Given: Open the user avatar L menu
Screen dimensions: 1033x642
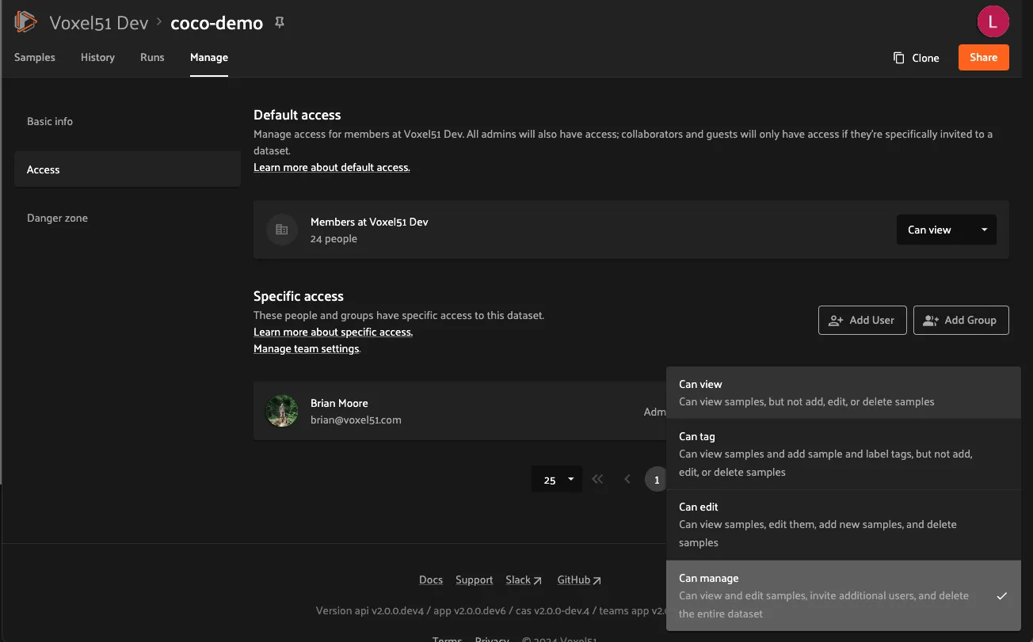Looking at the screenshot, I should coord(993,21).
